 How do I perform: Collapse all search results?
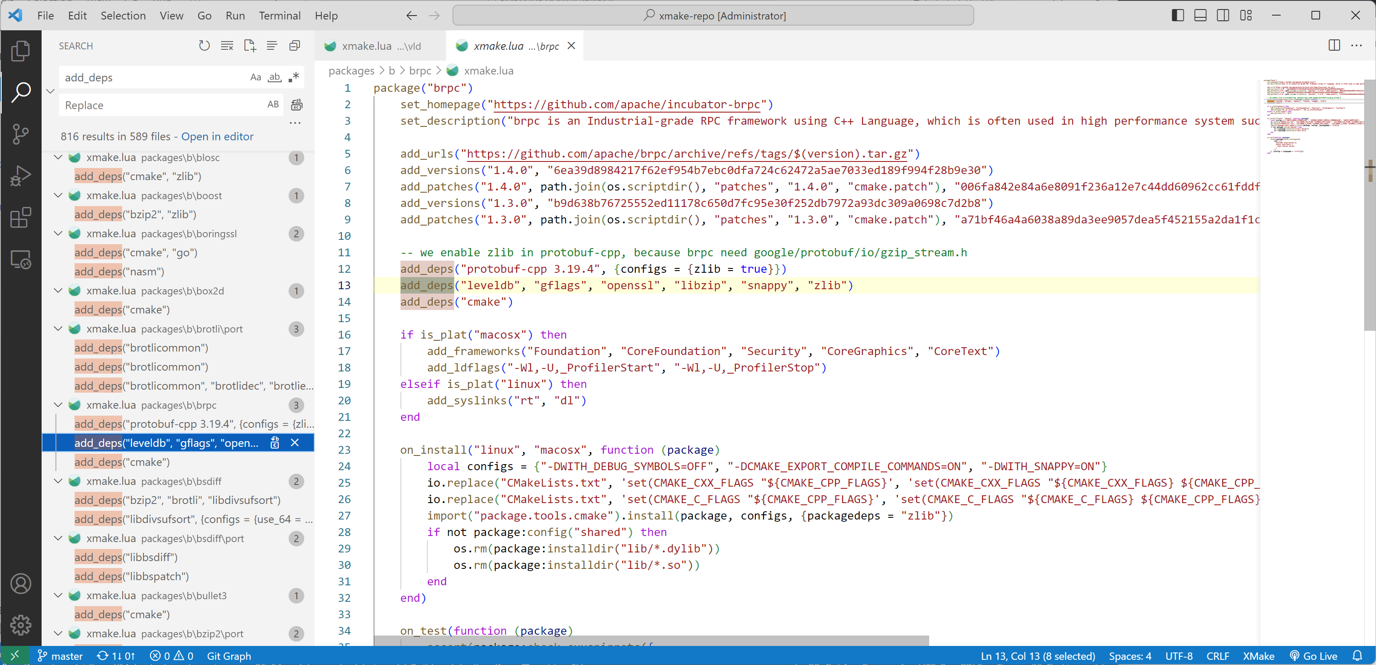pos(295,46)
